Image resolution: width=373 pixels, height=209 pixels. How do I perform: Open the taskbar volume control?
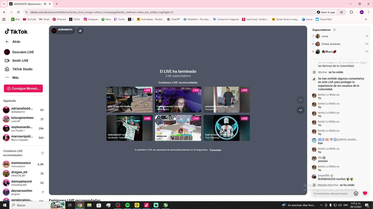coord(340,205)
